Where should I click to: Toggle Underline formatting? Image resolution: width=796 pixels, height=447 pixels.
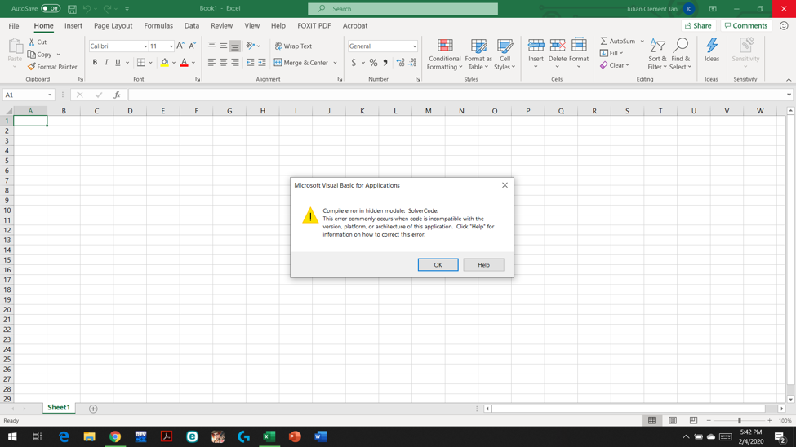[118, 63]
